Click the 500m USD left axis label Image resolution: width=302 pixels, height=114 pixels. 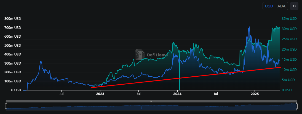pos(13,46)
